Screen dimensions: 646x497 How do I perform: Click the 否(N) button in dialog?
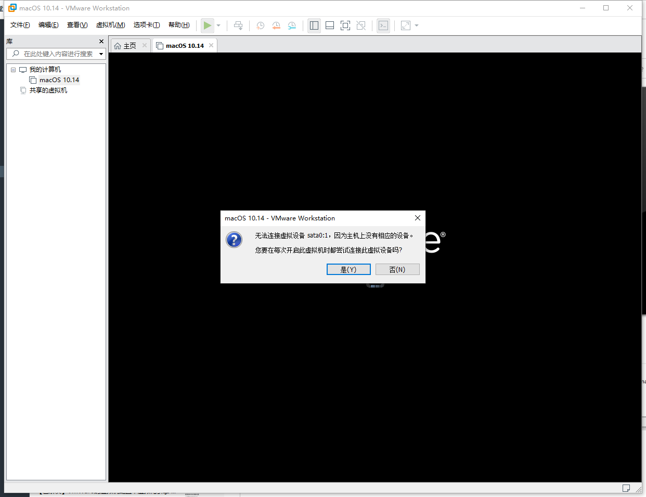(397, 269)
